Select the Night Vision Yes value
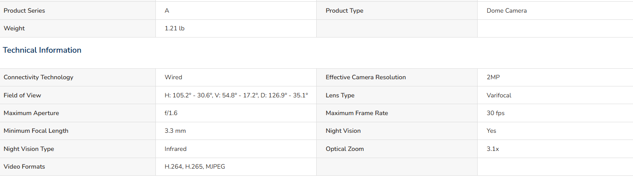This screenshot has width=633, height=180. click(491, 131)
